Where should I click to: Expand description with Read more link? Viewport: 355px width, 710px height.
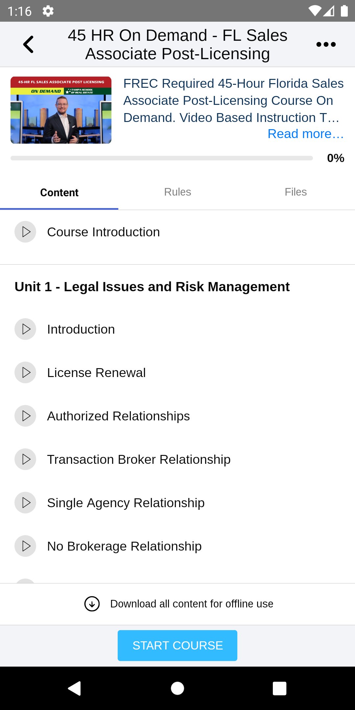pos(305,134)
